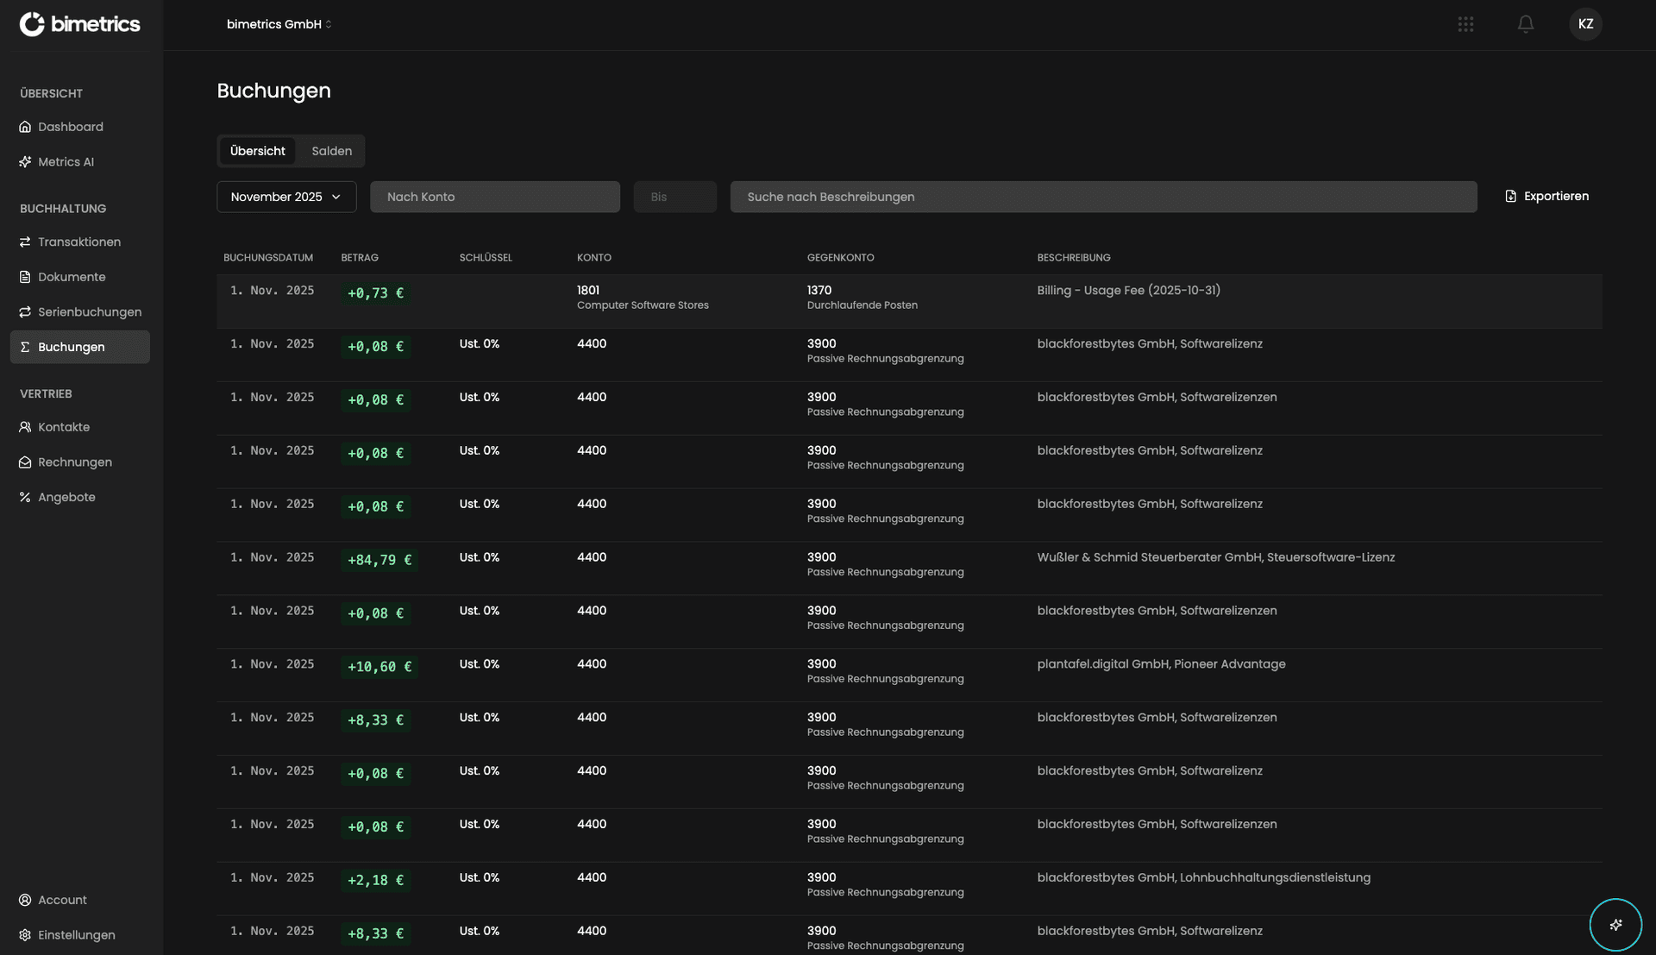Open the app grid launcher
Screen dimensions: 1656x955
(x=1465, y=24)
